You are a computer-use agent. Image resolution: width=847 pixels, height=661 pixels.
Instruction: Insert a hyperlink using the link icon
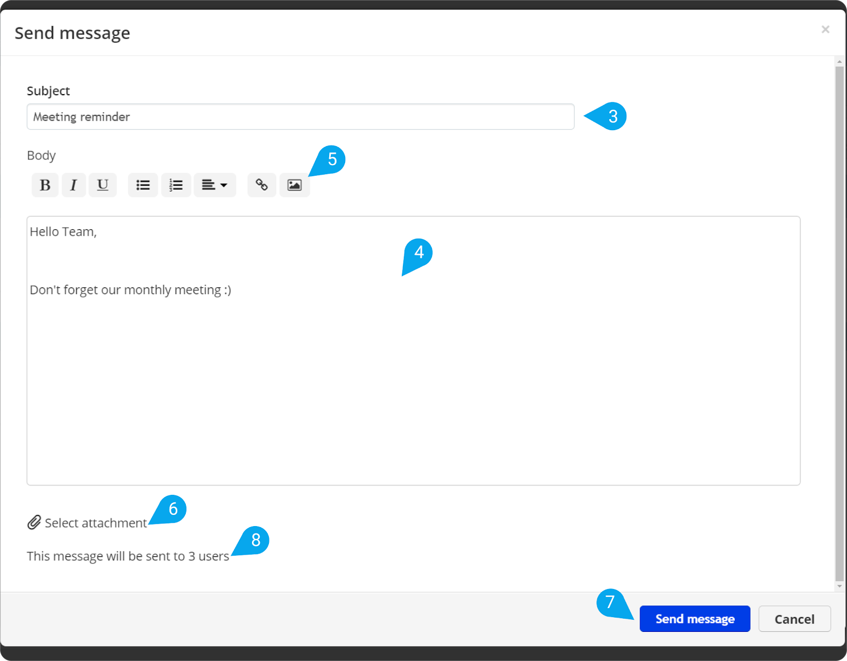(x=262, y=185)
